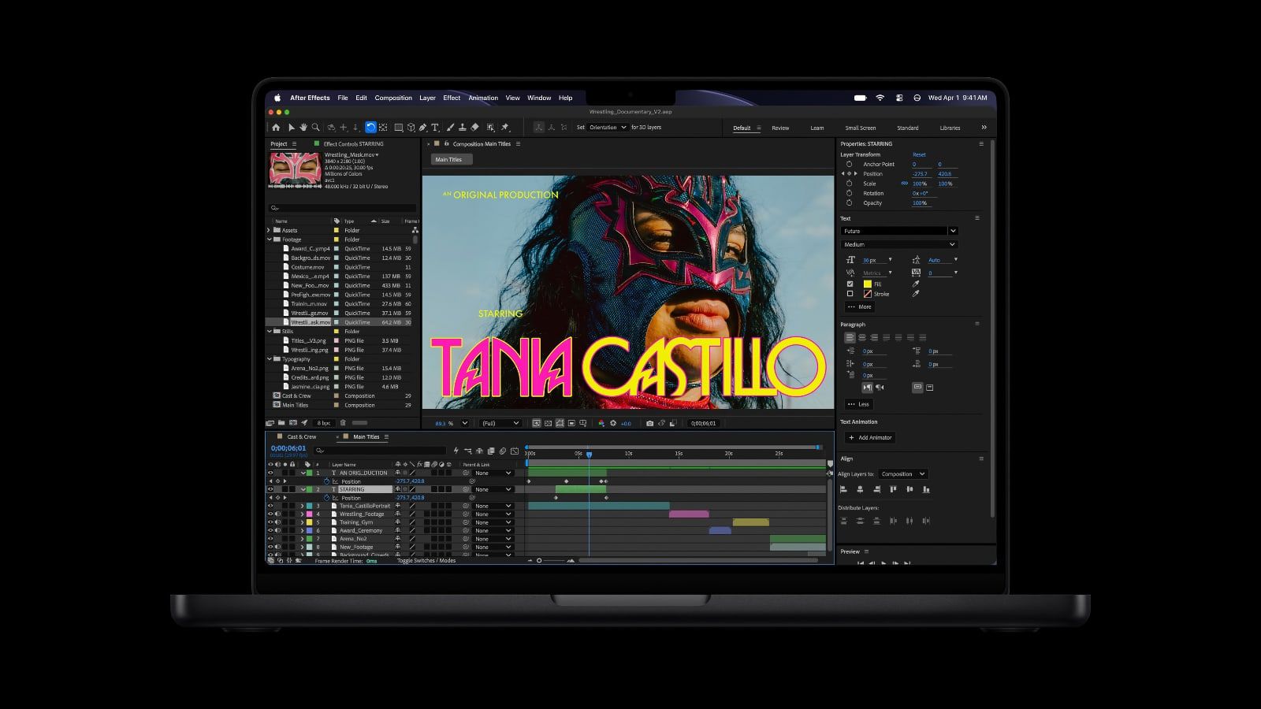Left-align paragraph text
This screenshot has height=709, width=1261.
pyautogui.click(x=850, y=338)
